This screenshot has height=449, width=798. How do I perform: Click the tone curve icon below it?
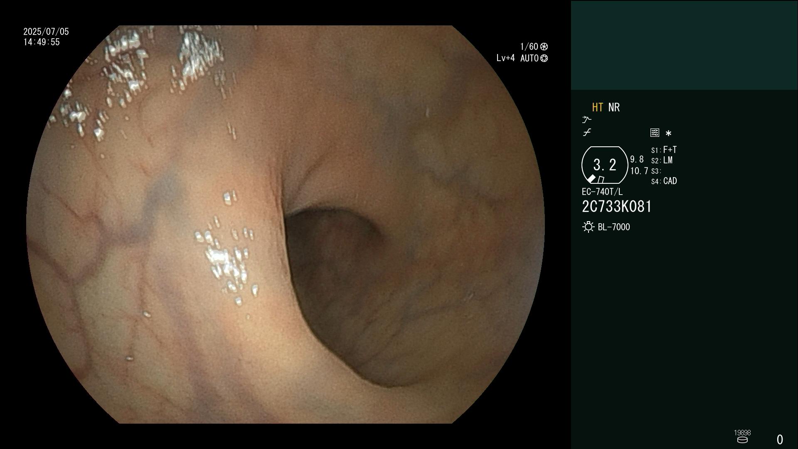pyautogui.click(x=587, y=133)
